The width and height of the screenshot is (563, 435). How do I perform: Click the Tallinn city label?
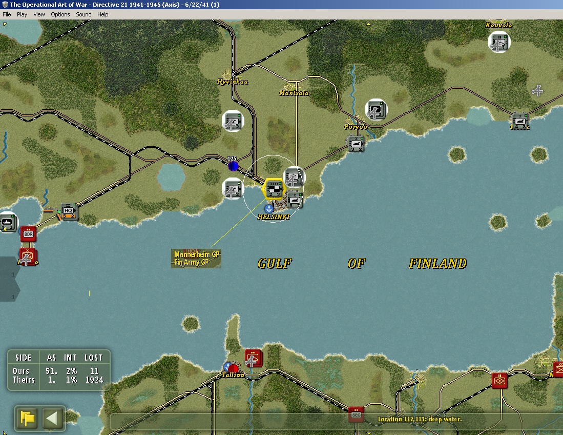point(233,375)
